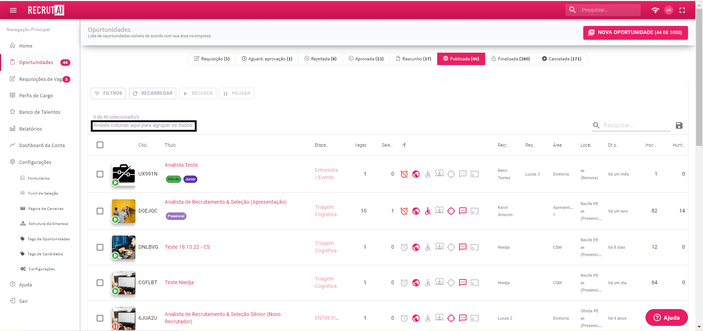Click the table Pesquisar search field
This screenshot has height=331, width=703.
point(636,125)
